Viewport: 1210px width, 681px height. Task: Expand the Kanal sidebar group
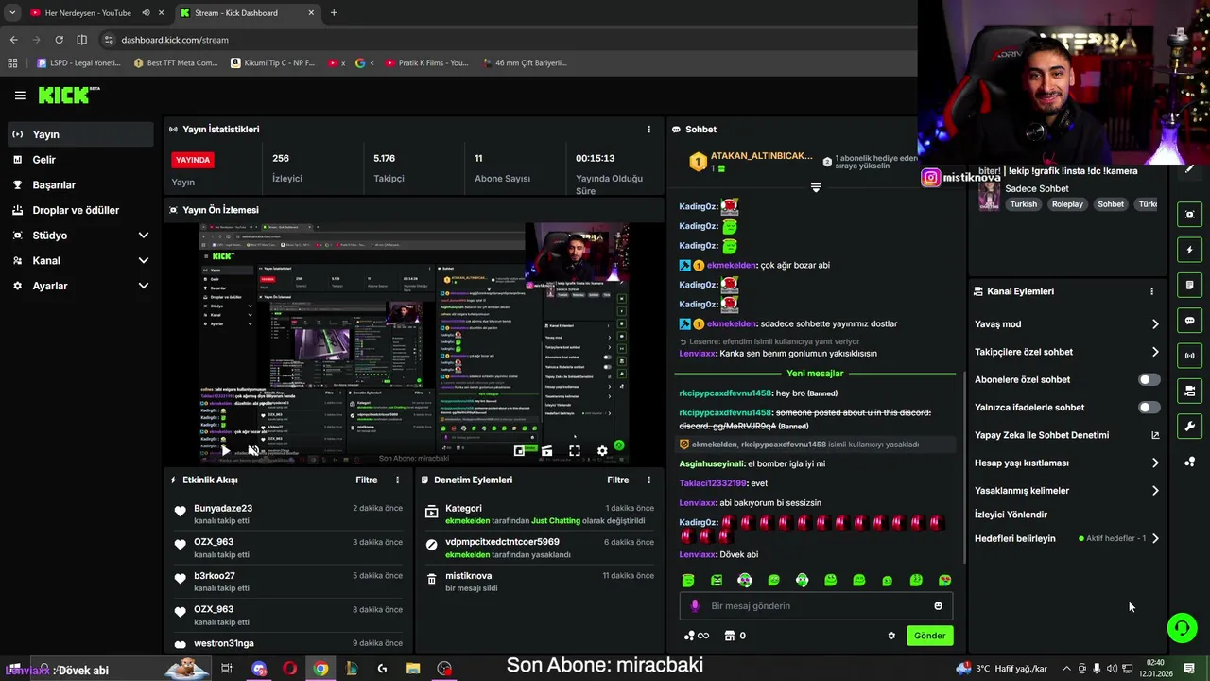[x=80, y=260]
